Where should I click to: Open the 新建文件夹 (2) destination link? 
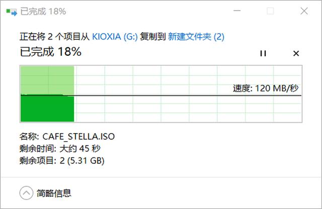tap(195, 36)
